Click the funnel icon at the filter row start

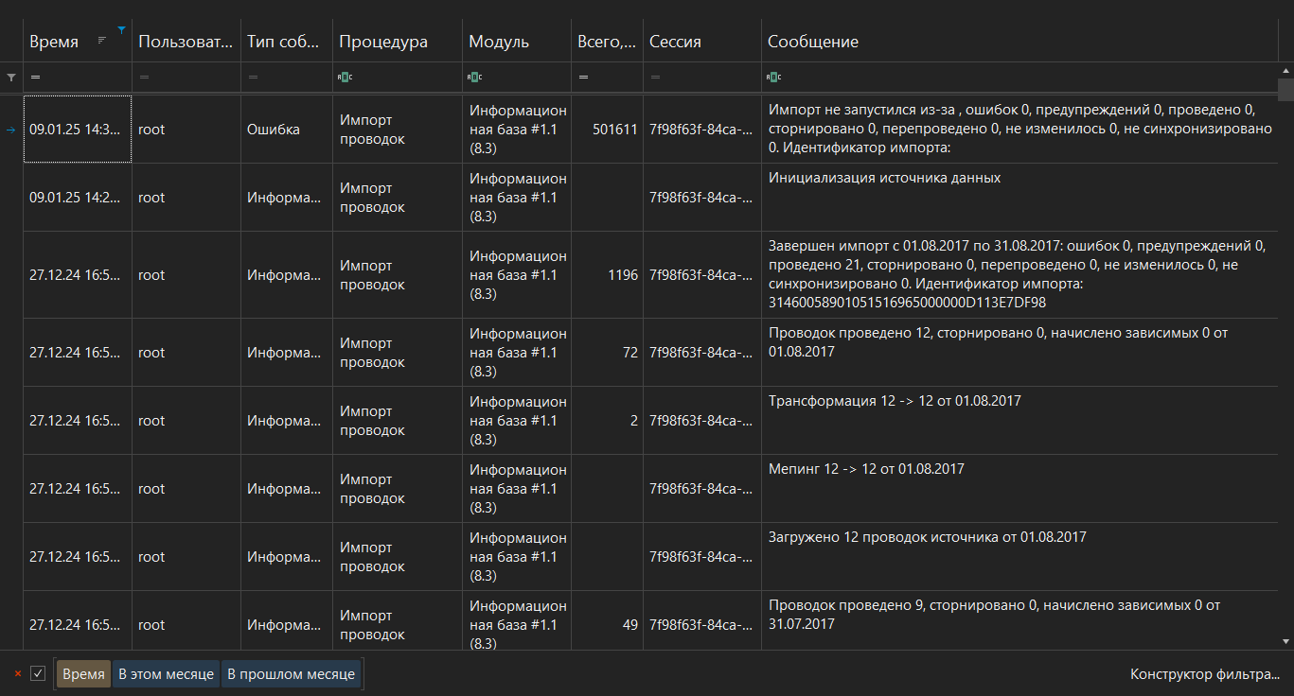tap(9, 77)
